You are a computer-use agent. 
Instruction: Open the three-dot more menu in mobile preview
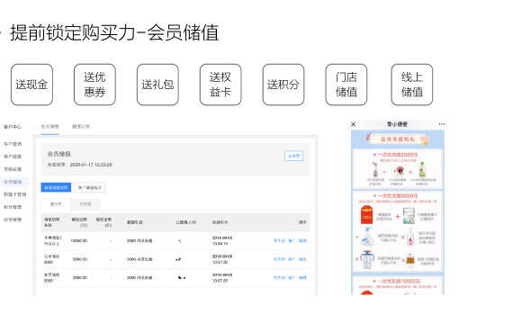click(442, 124)
